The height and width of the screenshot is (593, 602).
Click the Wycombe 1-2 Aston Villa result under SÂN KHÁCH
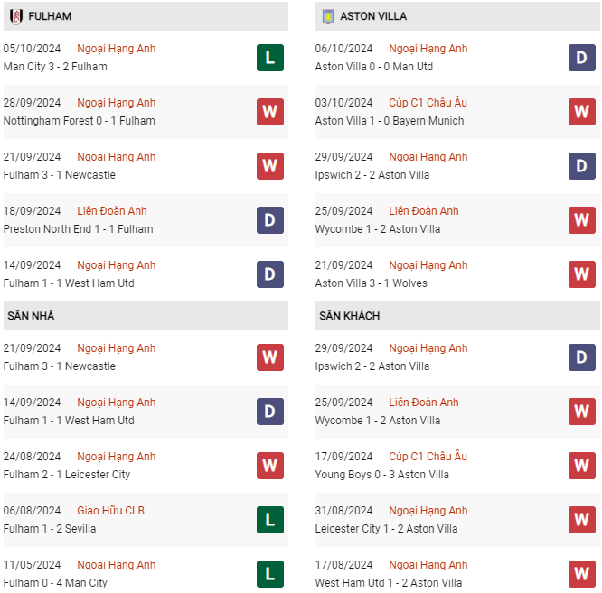point(378,421)
